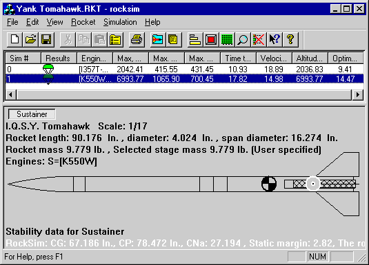Click the left arrow of the simulation list scrollbar
Viewport: 369px width, 265px height.
(10, 95)
